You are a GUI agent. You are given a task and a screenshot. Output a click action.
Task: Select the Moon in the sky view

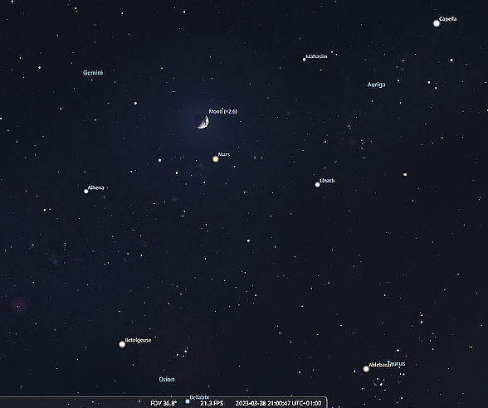pos(203,121)
